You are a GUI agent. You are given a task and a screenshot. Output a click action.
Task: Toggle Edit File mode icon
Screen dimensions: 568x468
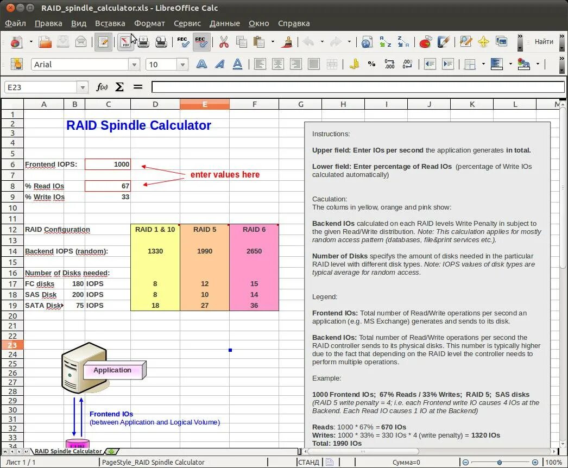103,42
